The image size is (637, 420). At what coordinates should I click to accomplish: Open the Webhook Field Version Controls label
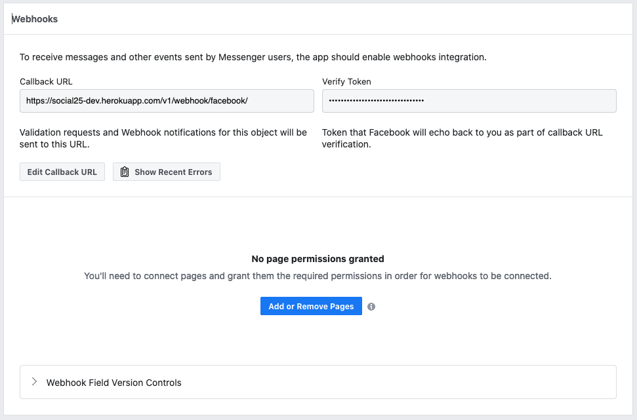[113, 383]
